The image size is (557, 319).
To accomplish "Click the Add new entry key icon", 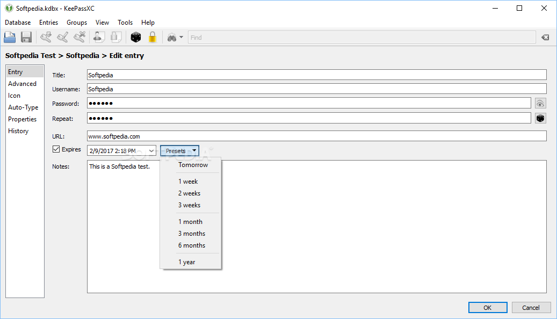I will coord(46,37).
